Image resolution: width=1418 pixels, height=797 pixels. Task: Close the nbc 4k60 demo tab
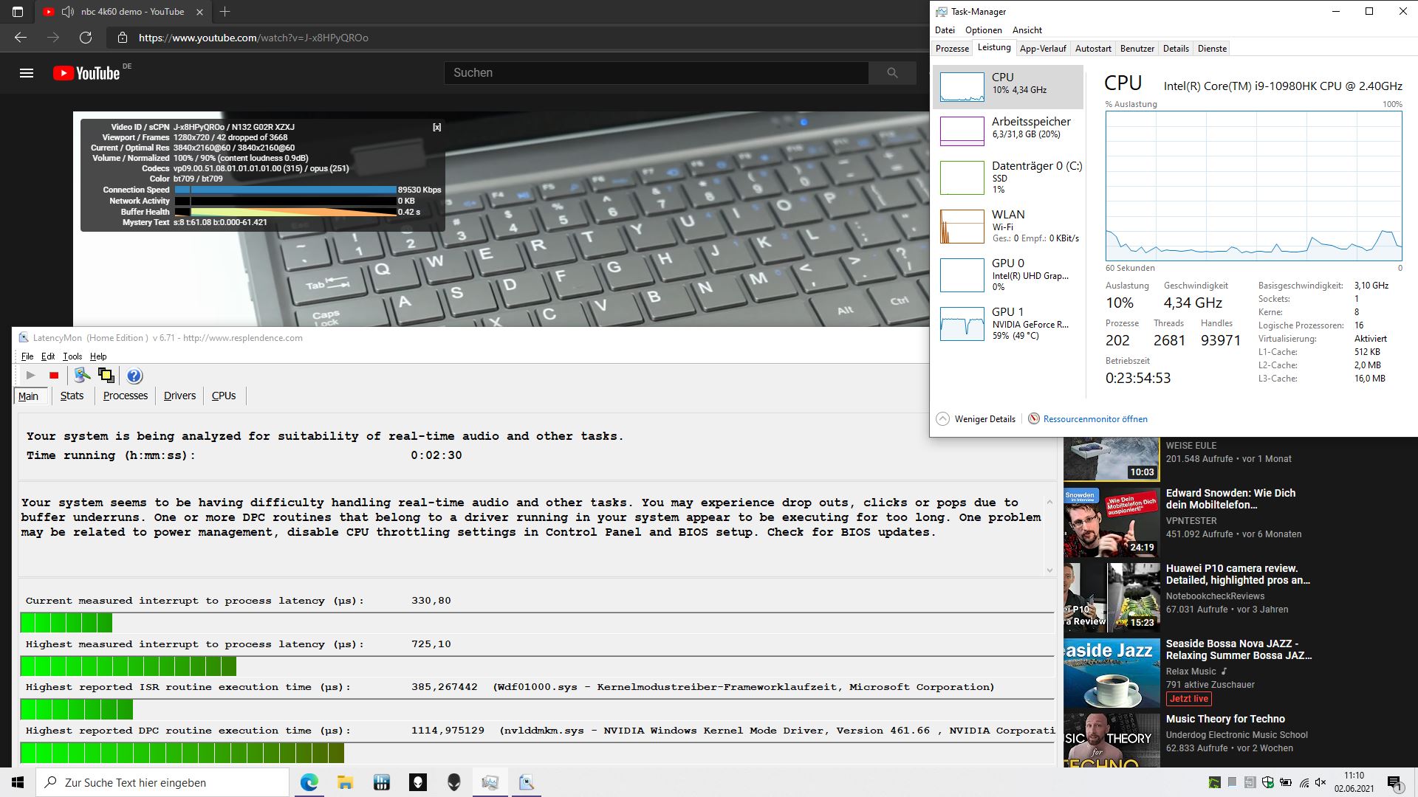coord(200,12)
